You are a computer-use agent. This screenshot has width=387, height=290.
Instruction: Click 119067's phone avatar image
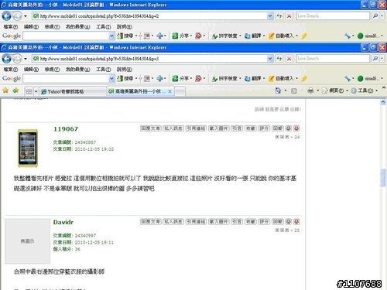[28, 148]
